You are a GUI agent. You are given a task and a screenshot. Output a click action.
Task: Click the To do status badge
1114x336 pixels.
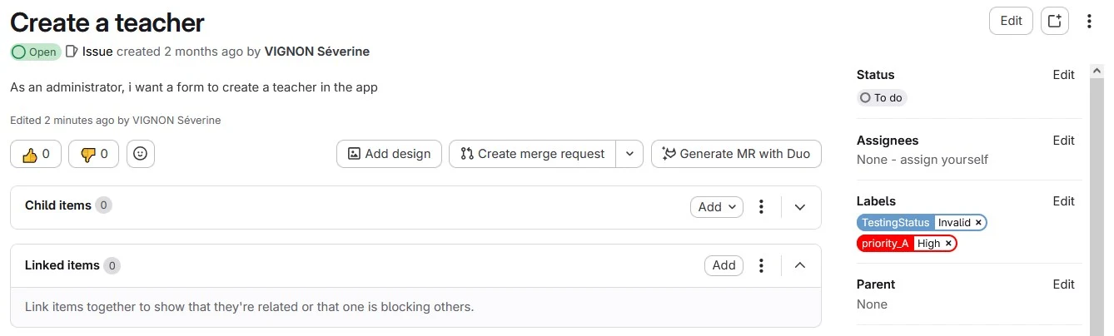coord(882,98)
